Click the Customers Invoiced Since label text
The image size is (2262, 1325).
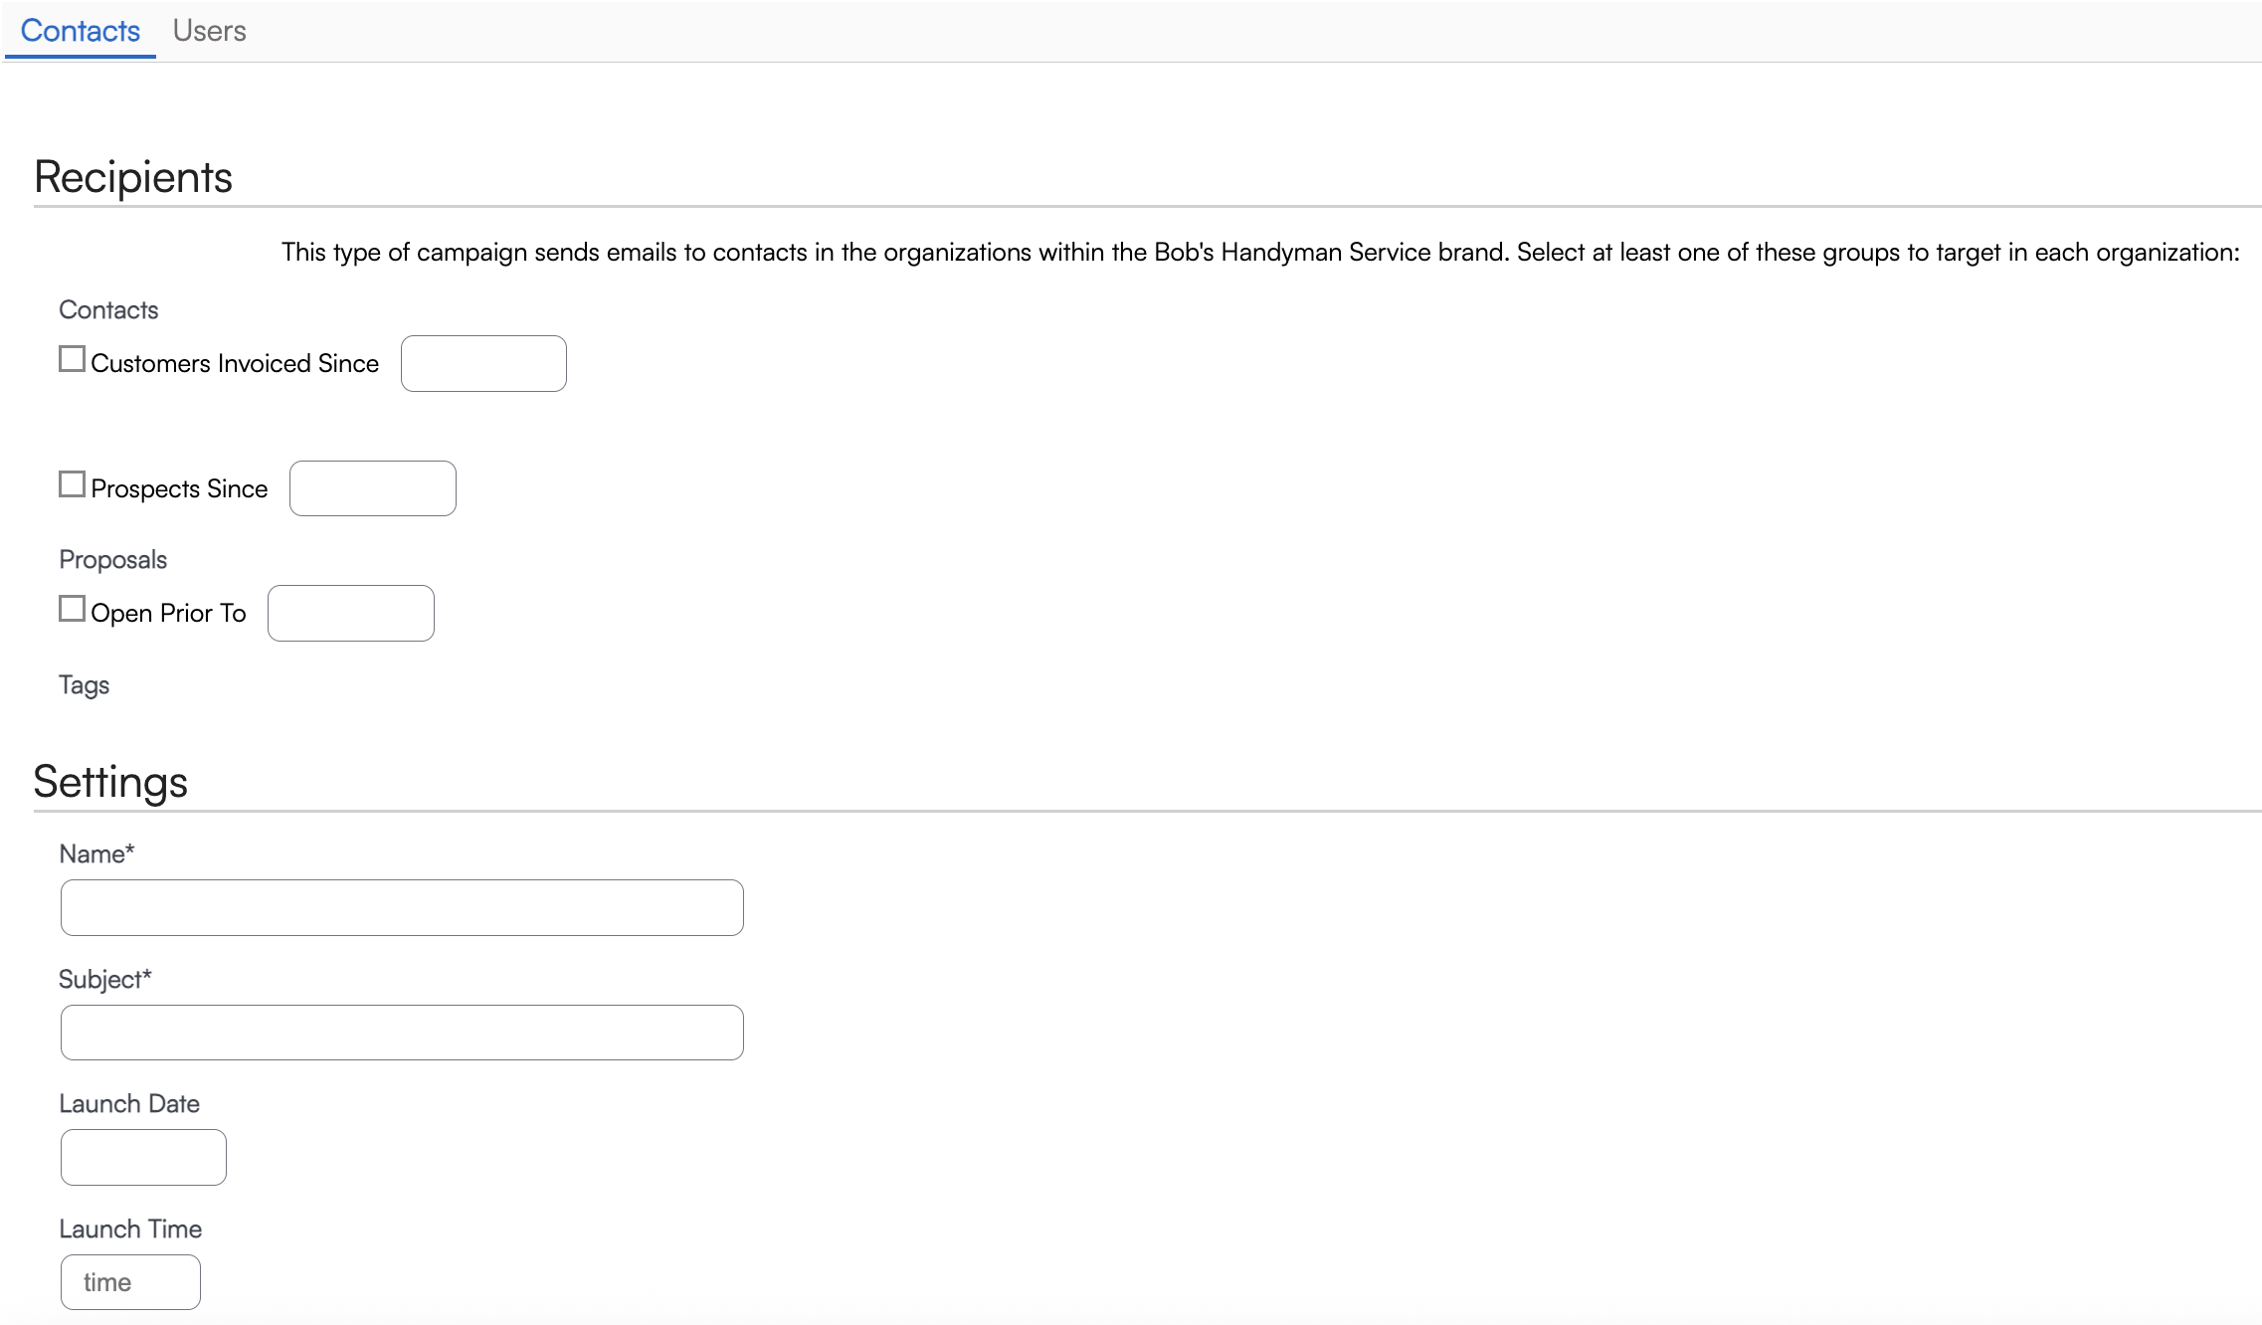tap(235, 364)
